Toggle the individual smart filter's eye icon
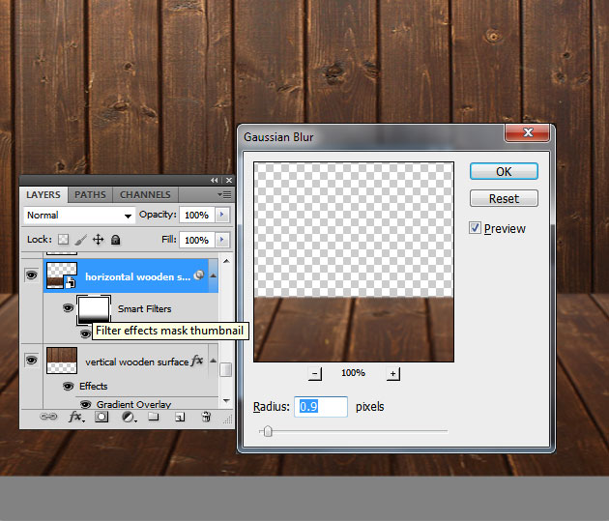The width and height of the screenshot is (609, 521). pos(85,333)
